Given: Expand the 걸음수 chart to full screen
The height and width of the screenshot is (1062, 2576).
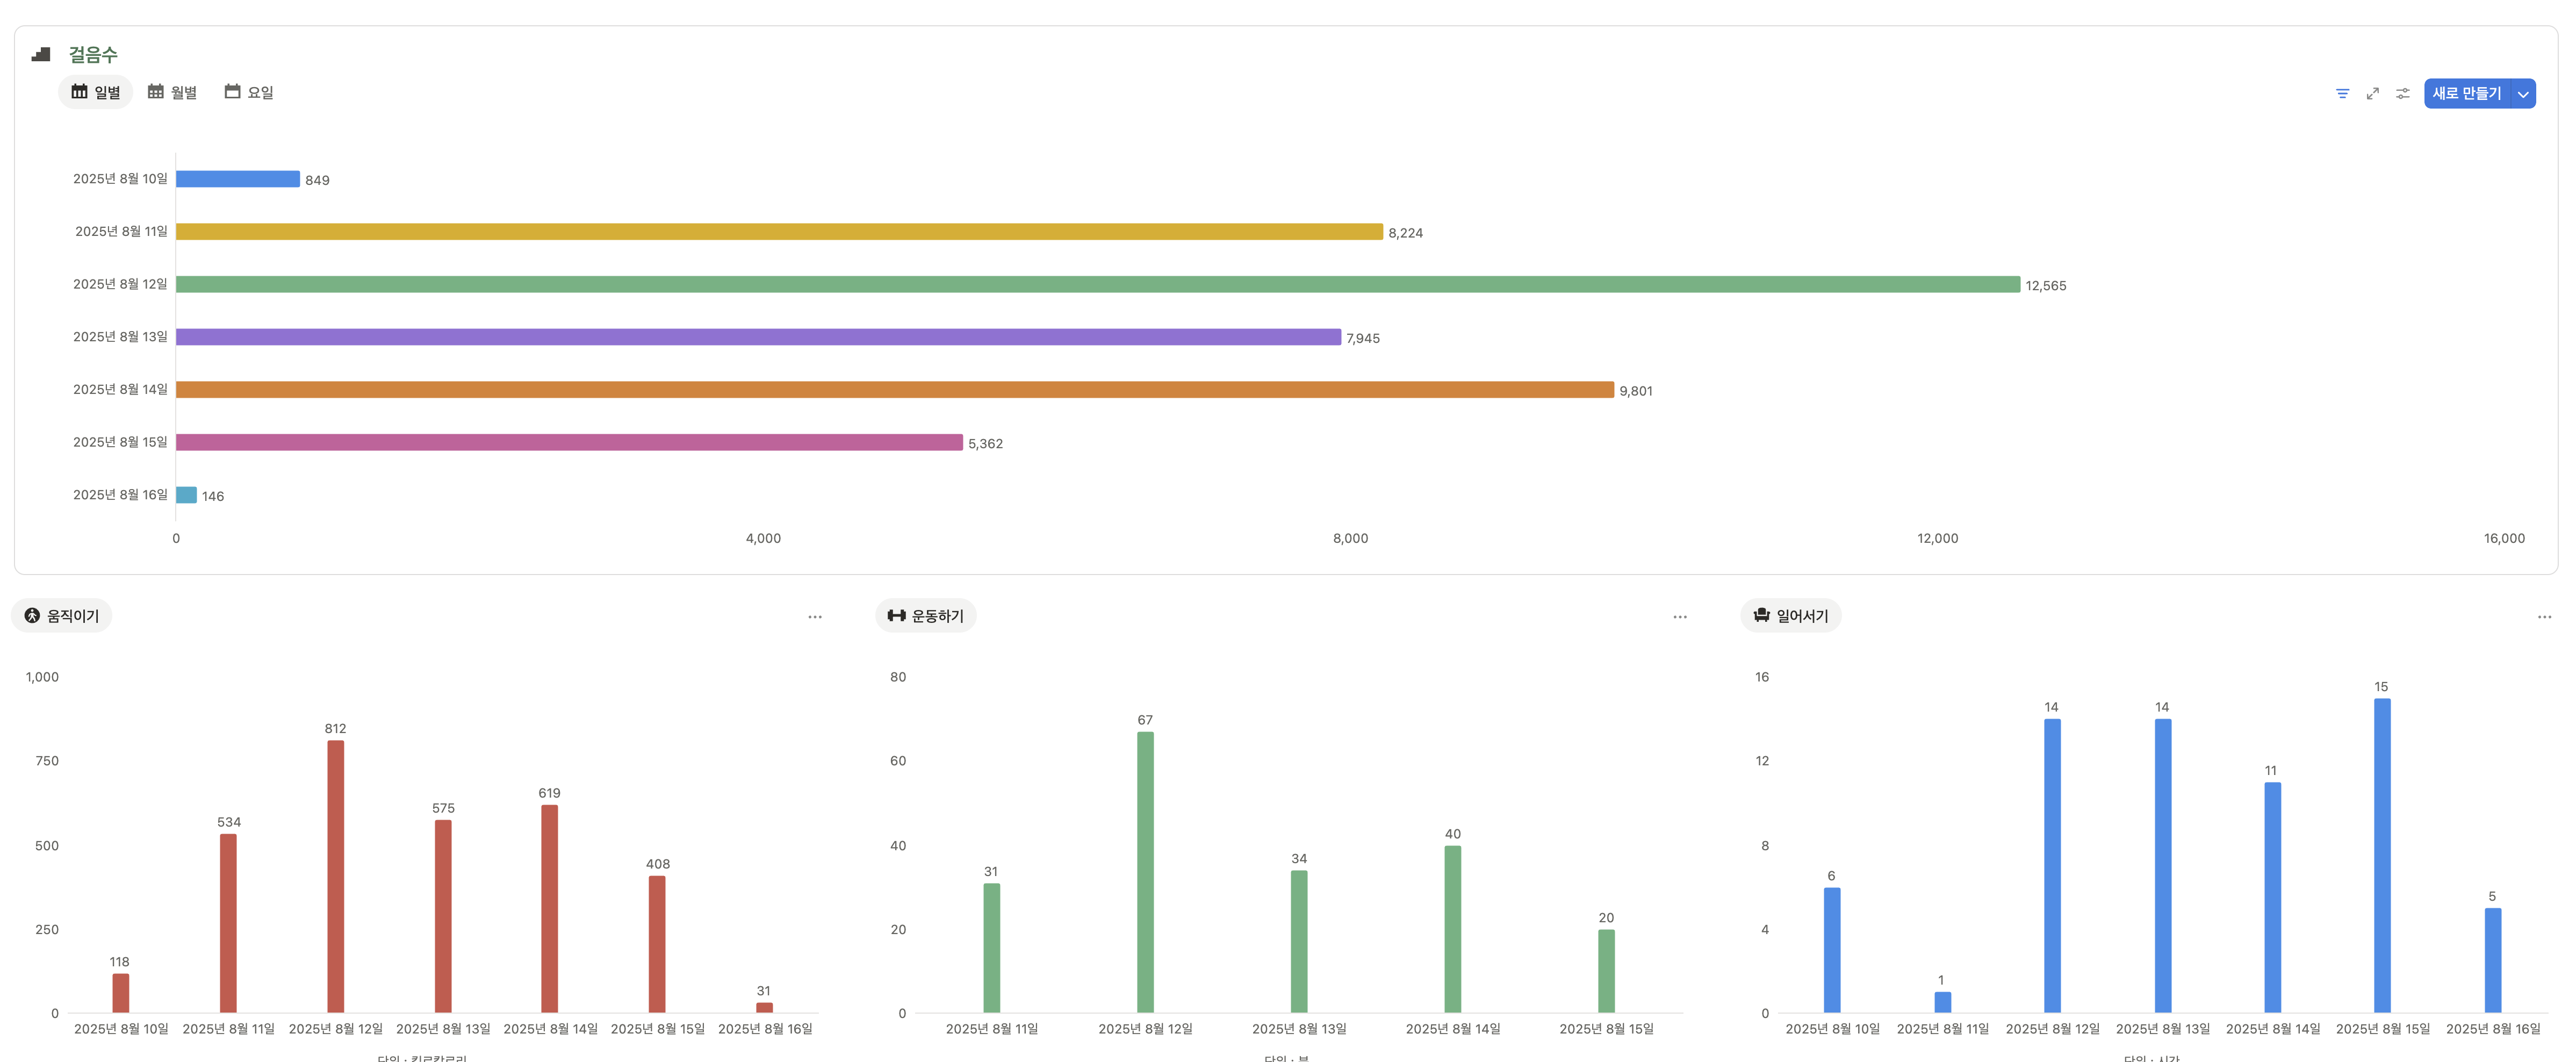Looking at the screenshot, I should [x=2372, y=93].
